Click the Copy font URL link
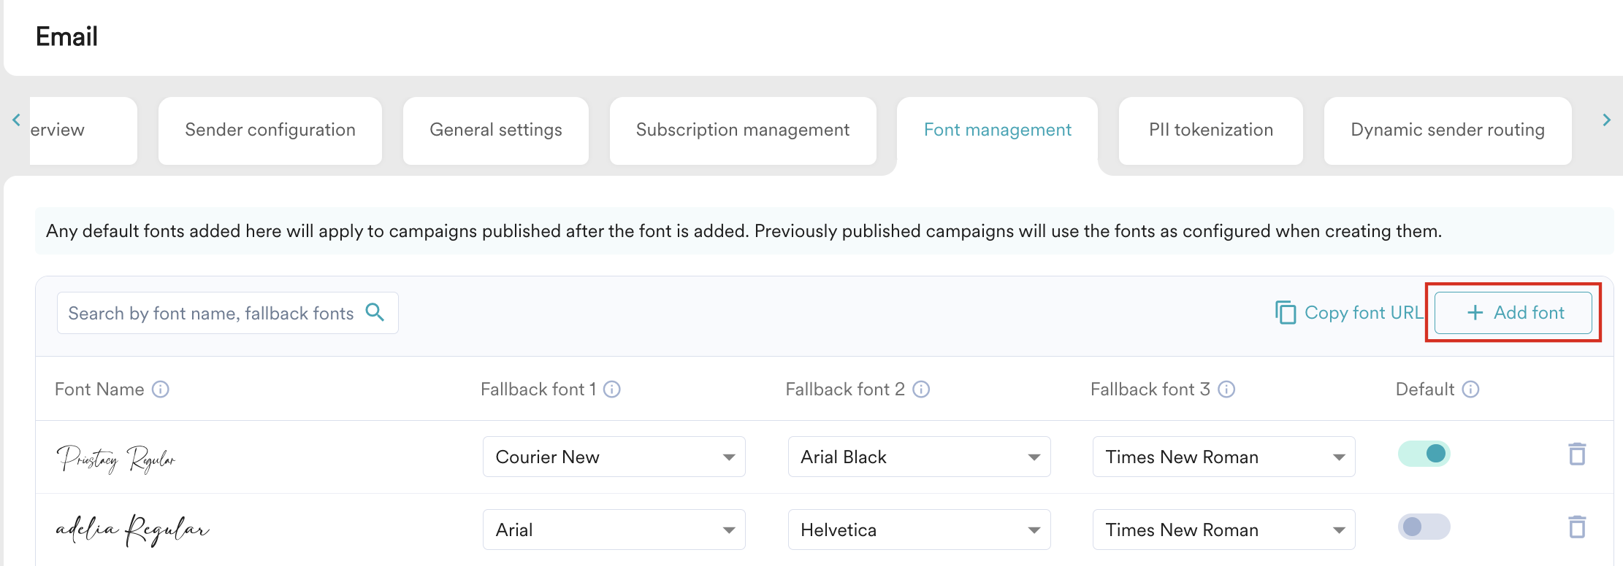Screen dimensions: 1623x566 [1350, 313]
